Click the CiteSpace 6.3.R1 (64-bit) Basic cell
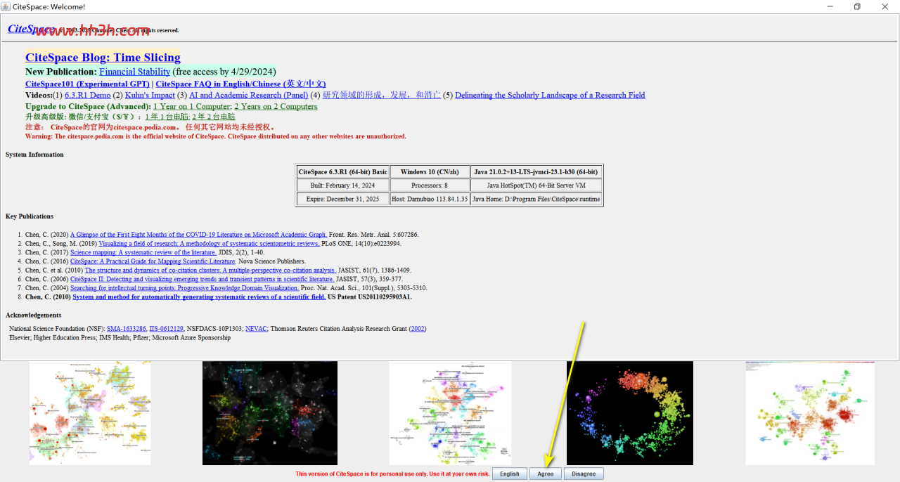Viewport: 900px width, 482px height. (x=343, y=171)
